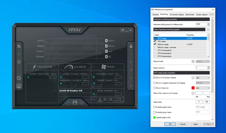Select Memory usage row in graph list
This screenshot has height=133, width=226.
click(163, 44)
